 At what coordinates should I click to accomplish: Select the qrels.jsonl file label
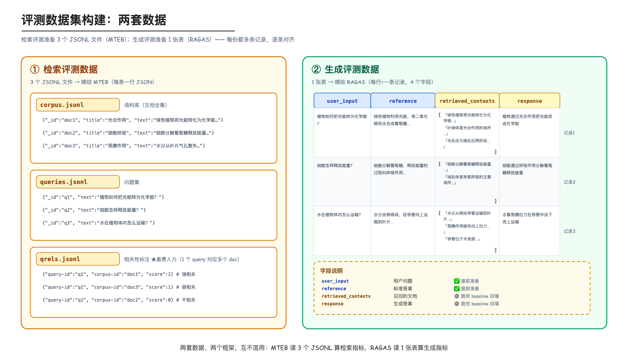78,259
